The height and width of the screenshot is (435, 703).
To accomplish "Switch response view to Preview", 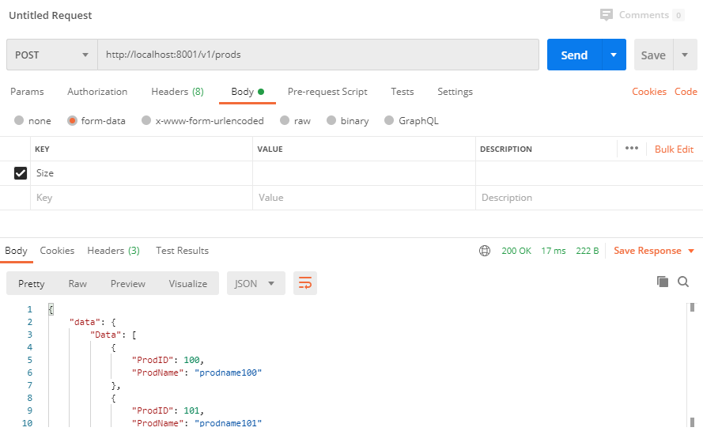I will pyautogui.click(x=128, y=283).
